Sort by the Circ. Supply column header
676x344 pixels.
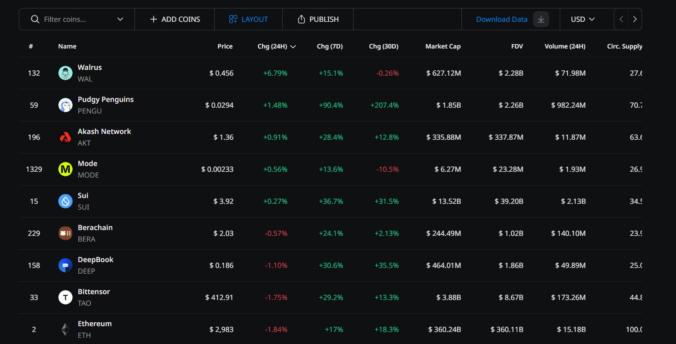pos(624,46)
